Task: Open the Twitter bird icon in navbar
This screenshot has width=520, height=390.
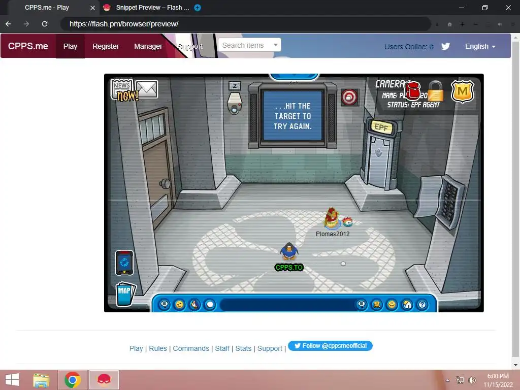Action: click(445, 46)
